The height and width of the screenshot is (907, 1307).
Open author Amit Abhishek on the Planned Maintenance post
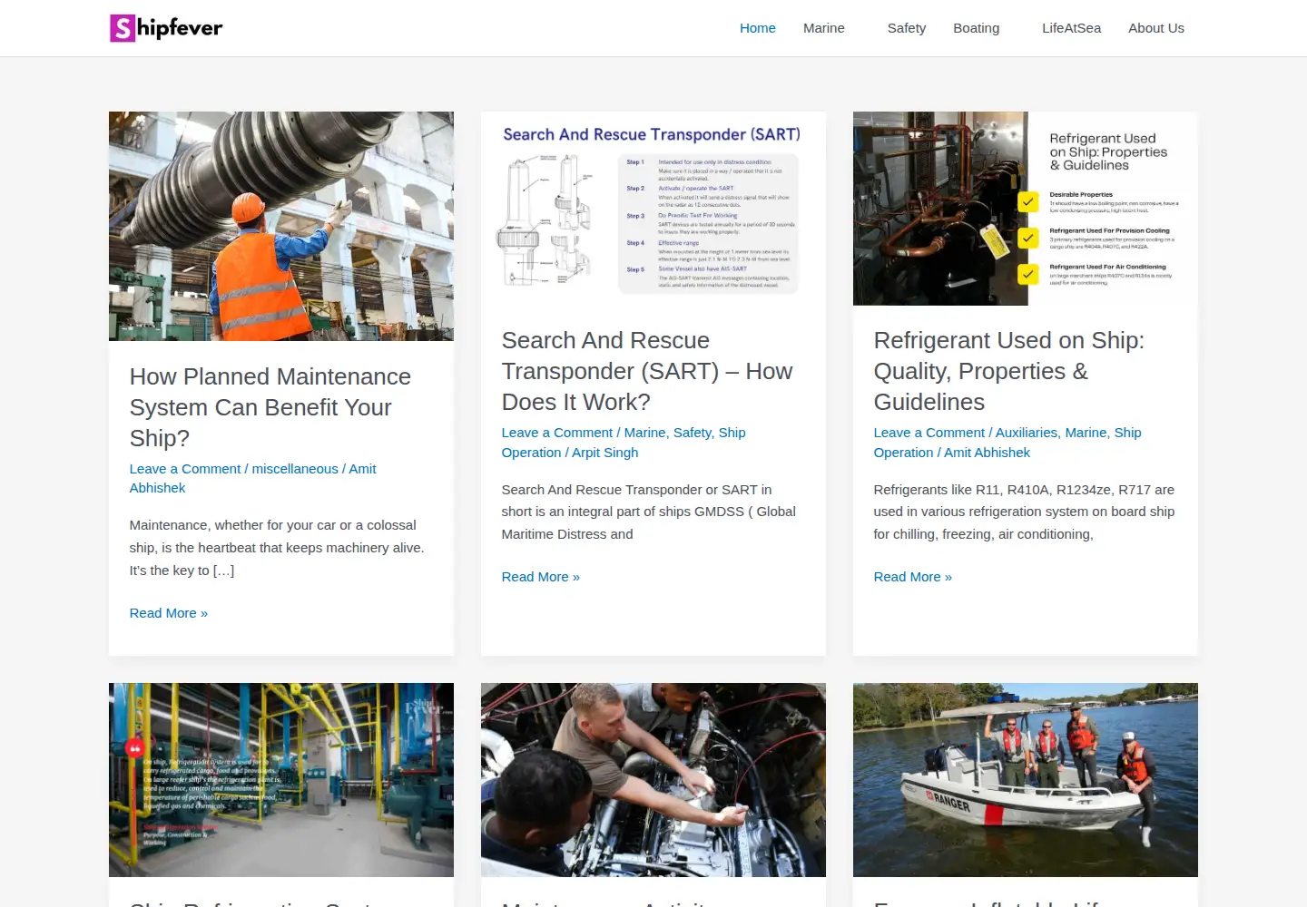[x=252, y=478]
